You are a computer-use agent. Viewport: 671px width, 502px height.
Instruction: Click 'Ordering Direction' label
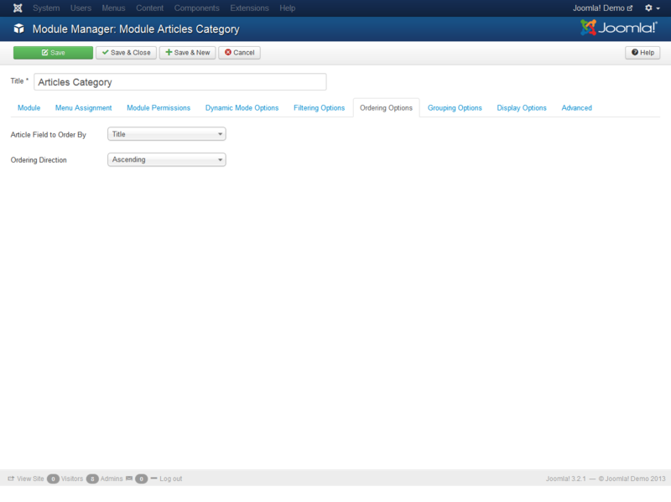pos(39,160)
